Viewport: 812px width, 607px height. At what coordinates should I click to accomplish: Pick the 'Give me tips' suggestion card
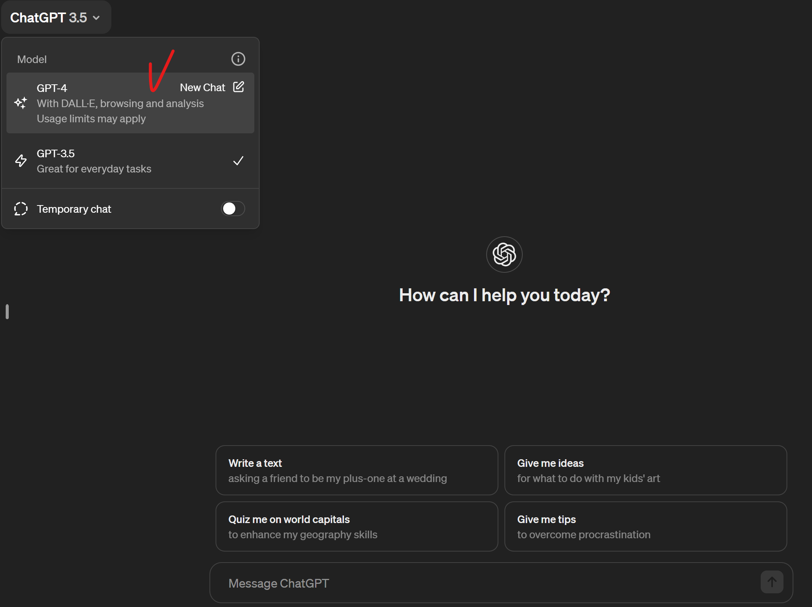[x=646, y=526]
